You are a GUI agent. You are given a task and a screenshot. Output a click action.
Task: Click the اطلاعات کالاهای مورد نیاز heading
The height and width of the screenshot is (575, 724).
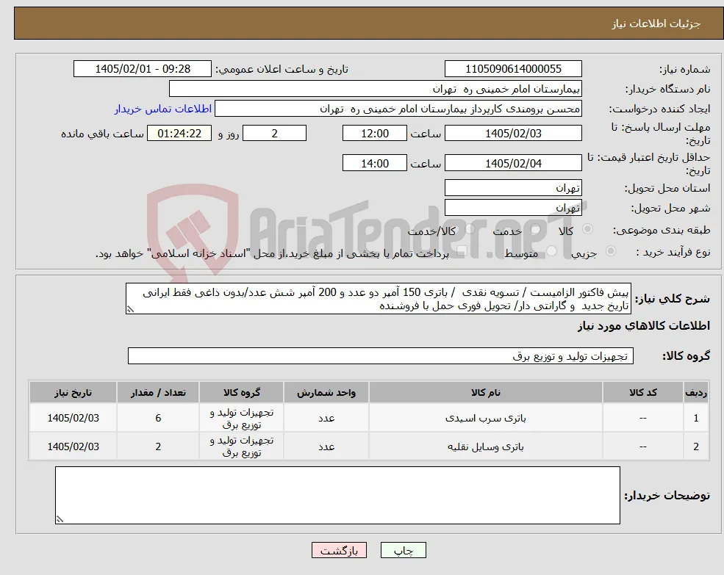click(x=643, y=326)
